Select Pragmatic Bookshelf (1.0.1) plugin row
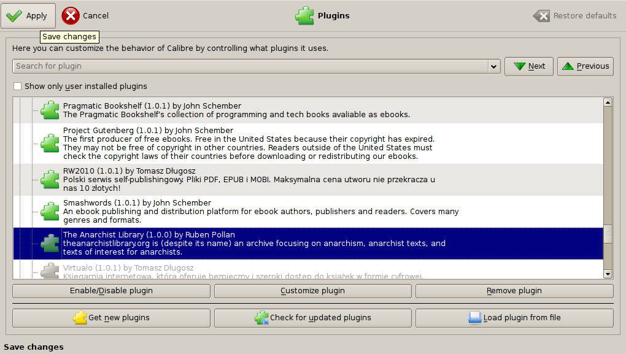 click(308, 110)
